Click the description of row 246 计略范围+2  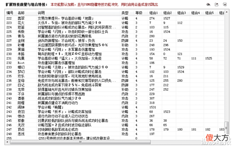(65, 125)
